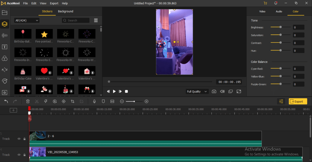Click the trash delete icon in toolbar
The image size is (312, 162).
tap(28, 101)
